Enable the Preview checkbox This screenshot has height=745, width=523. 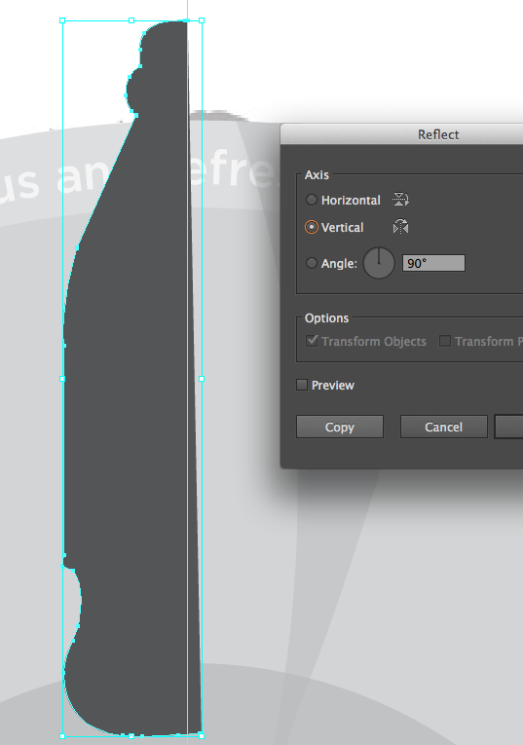tap(302, 385)
